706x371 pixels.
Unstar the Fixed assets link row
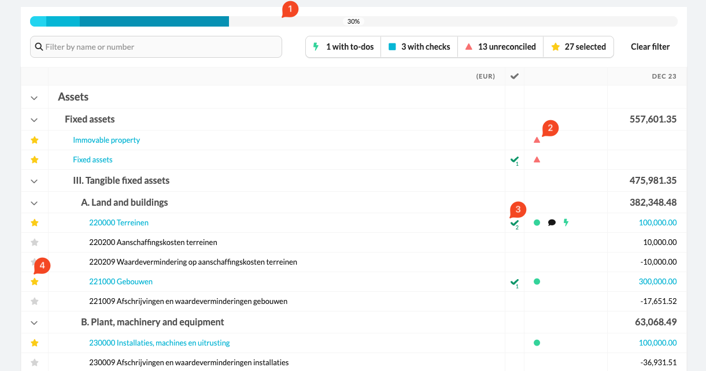35,159
